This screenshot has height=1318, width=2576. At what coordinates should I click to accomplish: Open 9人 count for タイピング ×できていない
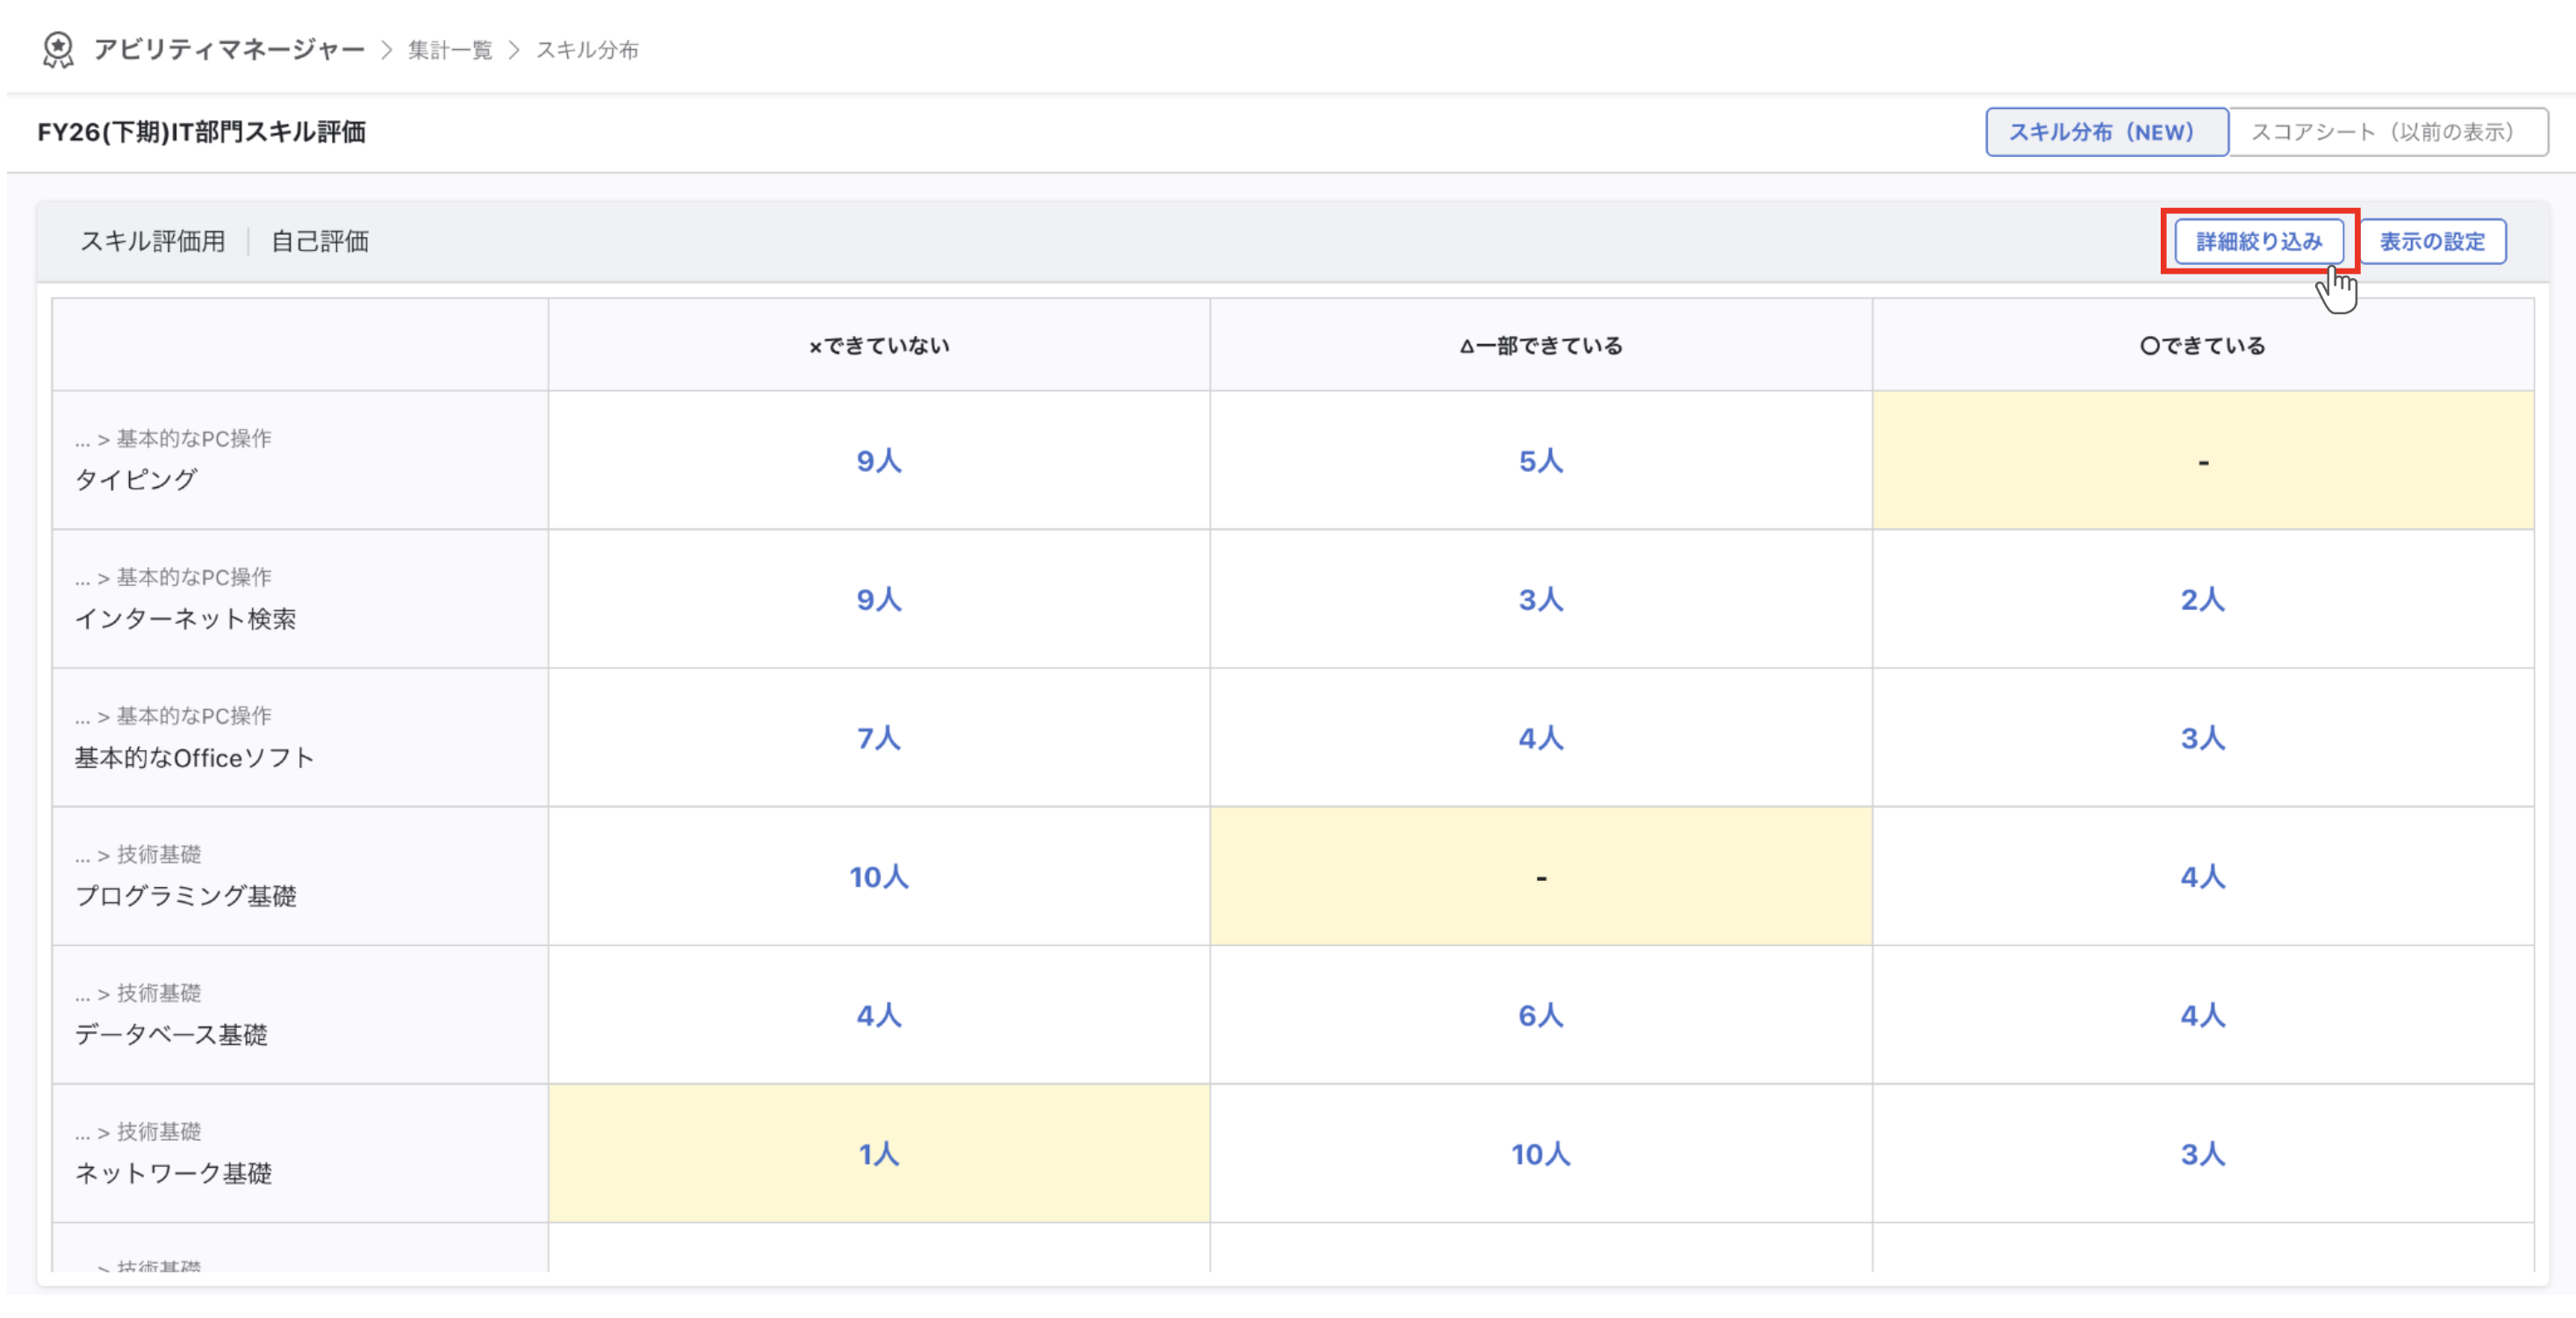pyautogui.click(x=879, y=461)
